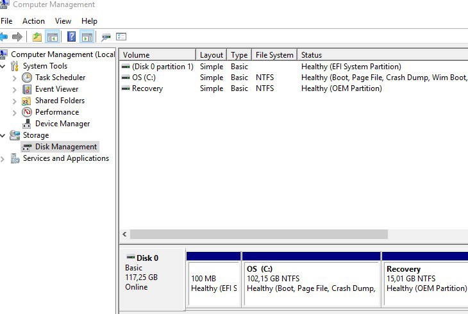The image size is (468, 314).
Task: Collapse the System Tools tree node
Action: pyautogui.click(x=3, y=66)
